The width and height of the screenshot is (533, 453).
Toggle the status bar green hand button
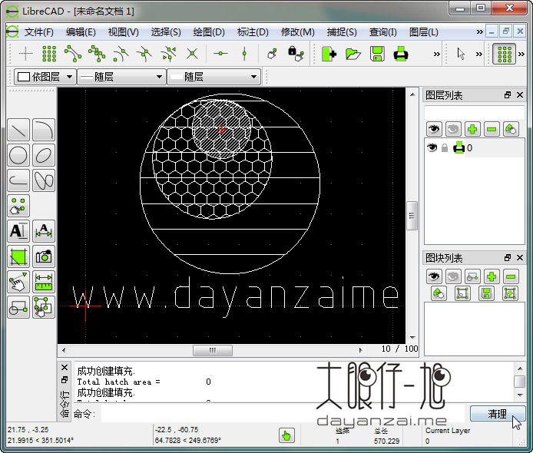coord(286,435)
